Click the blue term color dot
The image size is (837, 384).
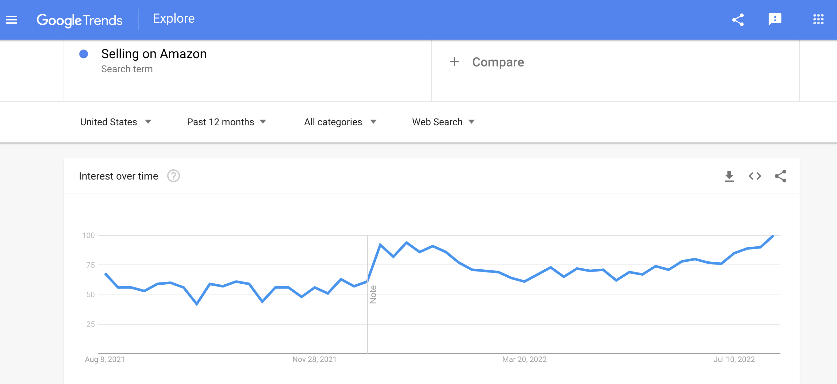click(x=83, y=54)
